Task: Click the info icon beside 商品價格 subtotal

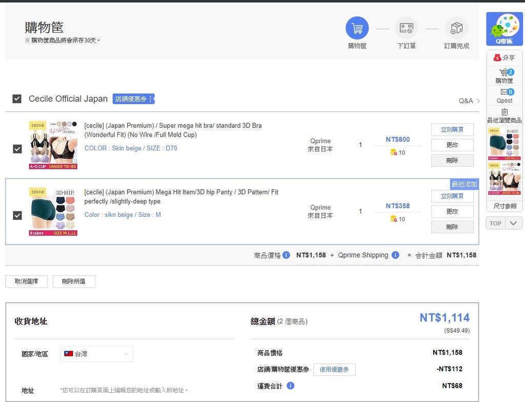Action: pos(286,255)
